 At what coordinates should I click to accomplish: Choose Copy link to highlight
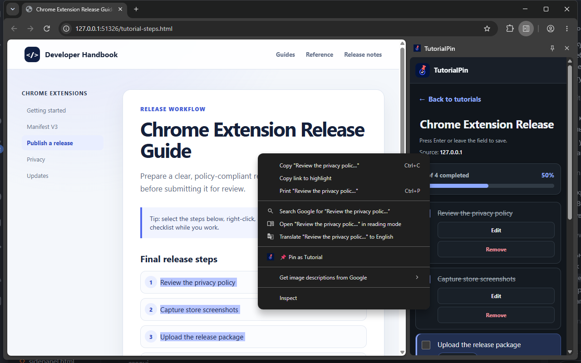pos(344,178)
